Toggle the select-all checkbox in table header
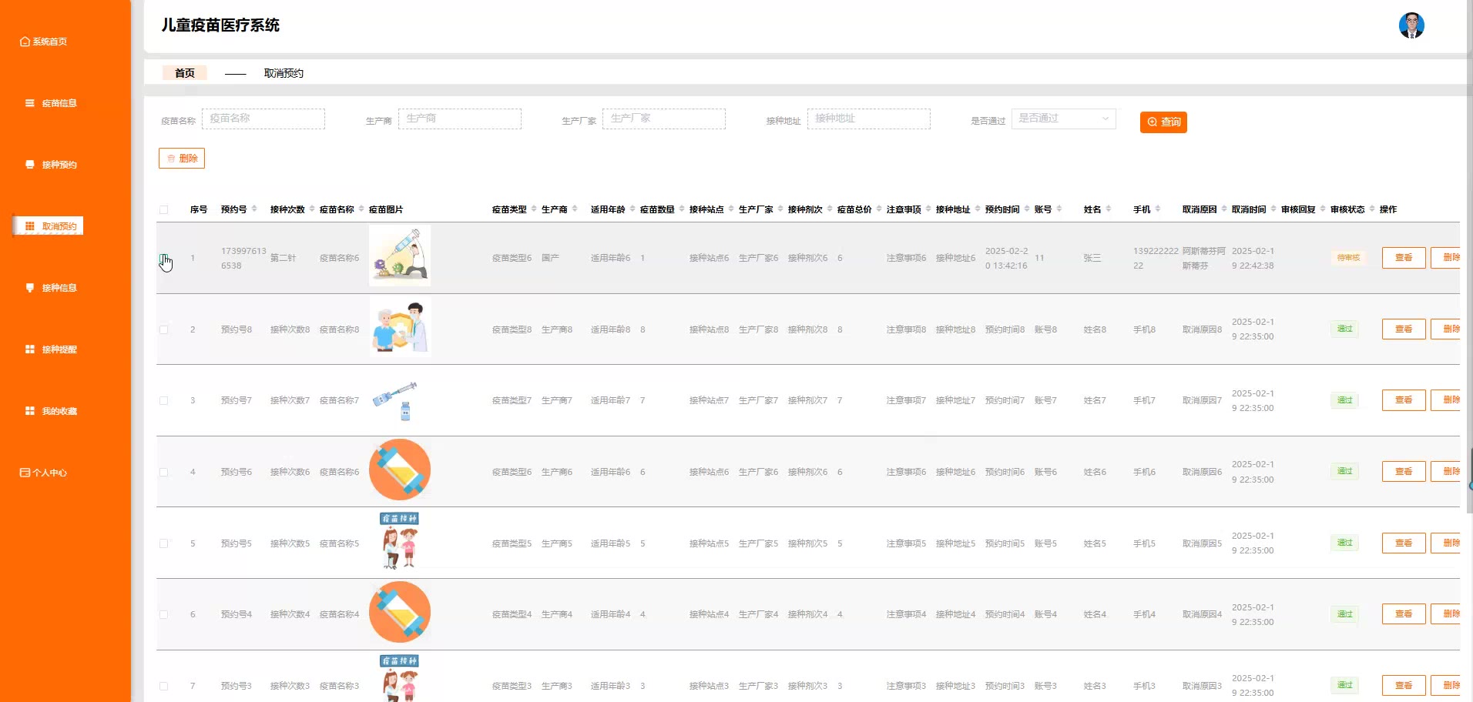The width and height of the screenshot is (1473, 702). pyautogui.click(x=163, y=209)
